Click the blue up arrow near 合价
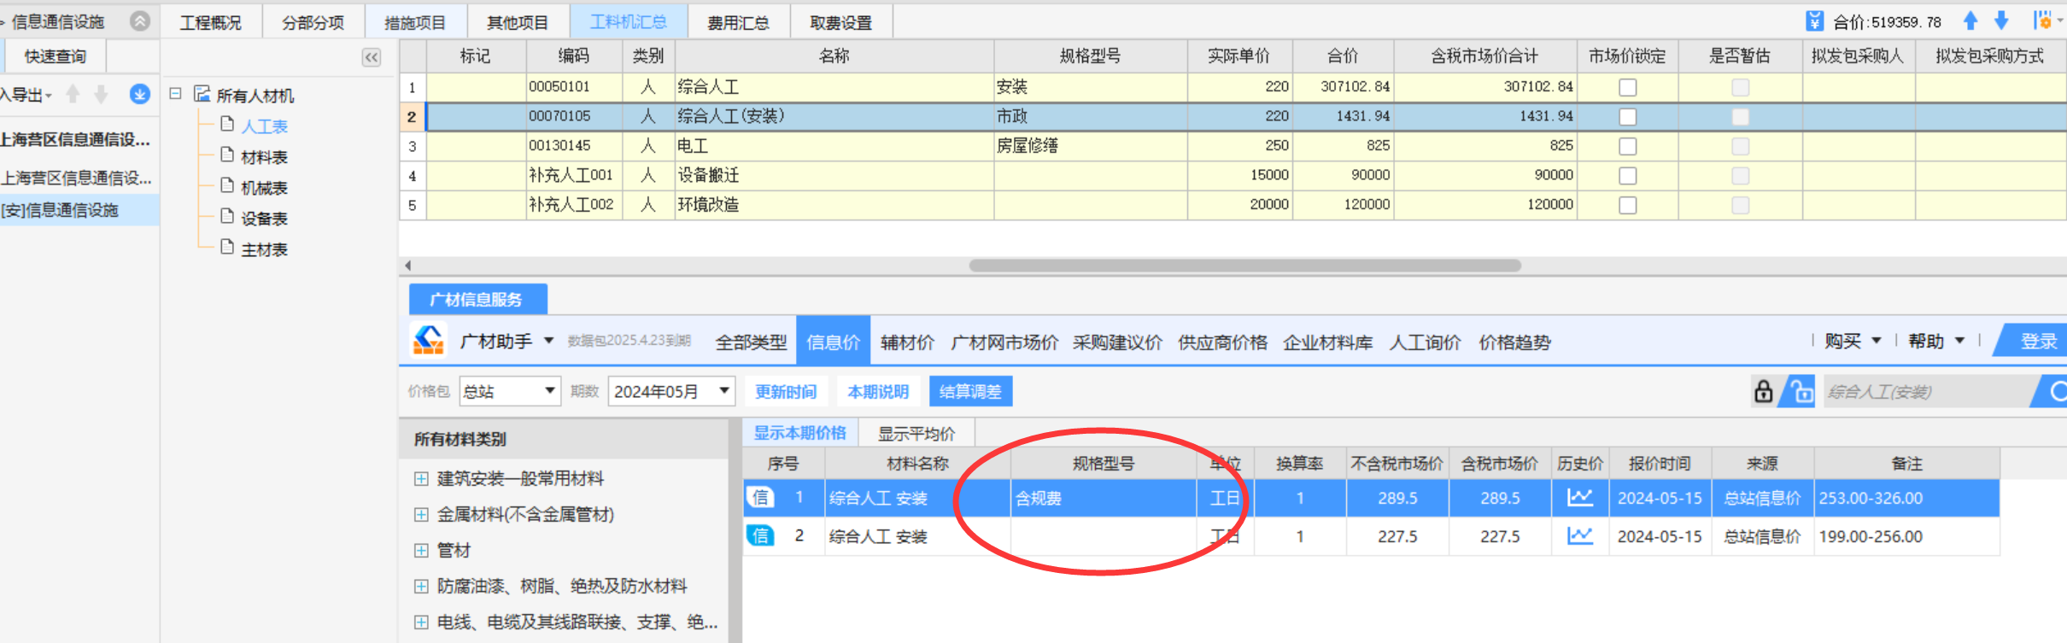 click(1970, 21)
